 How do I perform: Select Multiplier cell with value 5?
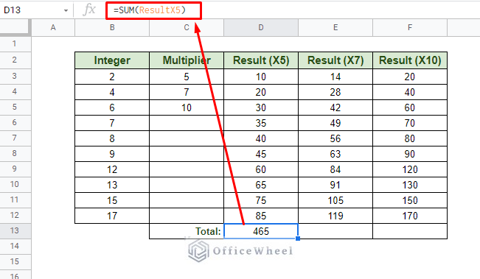point(187,77)
